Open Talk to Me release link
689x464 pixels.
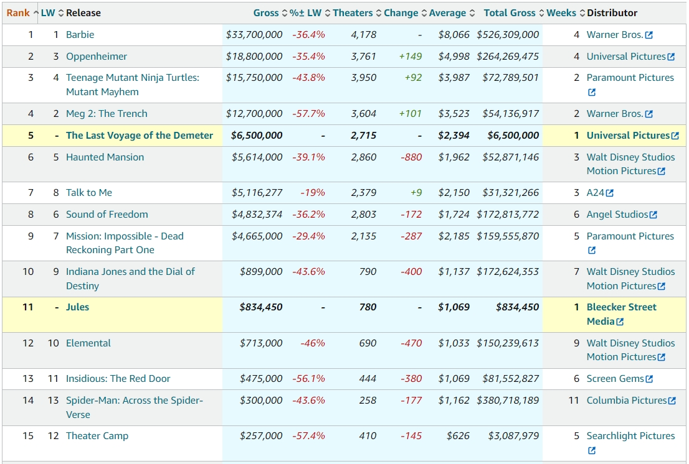coord(88,193)
